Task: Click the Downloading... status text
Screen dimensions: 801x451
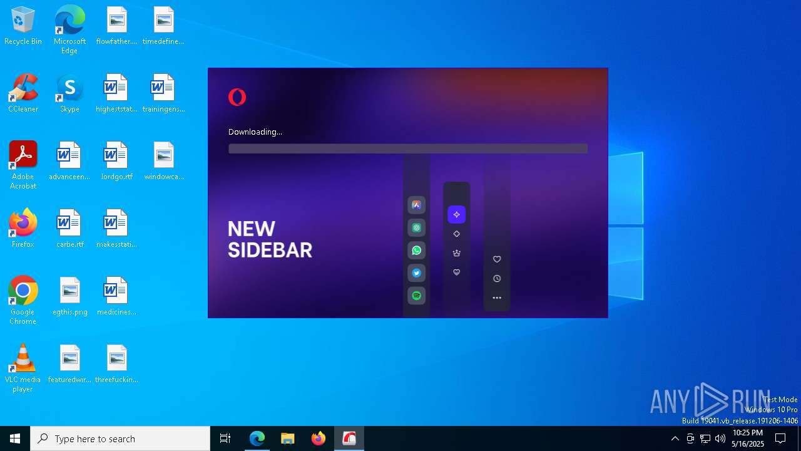Action: click(255, 132)
